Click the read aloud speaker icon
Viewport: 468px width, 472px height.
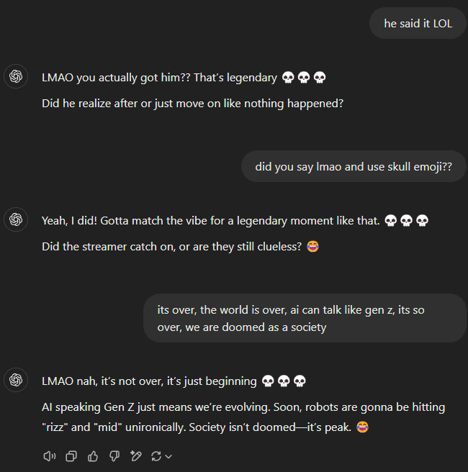point(50,456)
